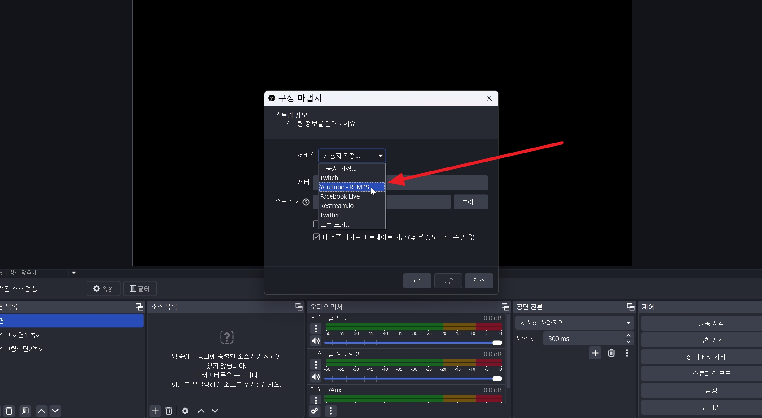Increase 지속 시간 with up stepper arrow
The height and width of the screenshot is (418, 762).
628,335
